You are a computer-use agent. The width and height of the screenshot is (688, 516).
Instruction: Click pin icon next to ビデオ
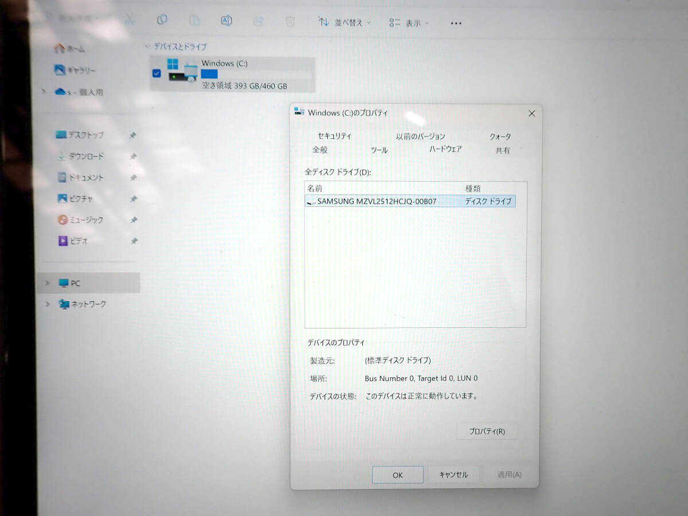coord(134,241)
